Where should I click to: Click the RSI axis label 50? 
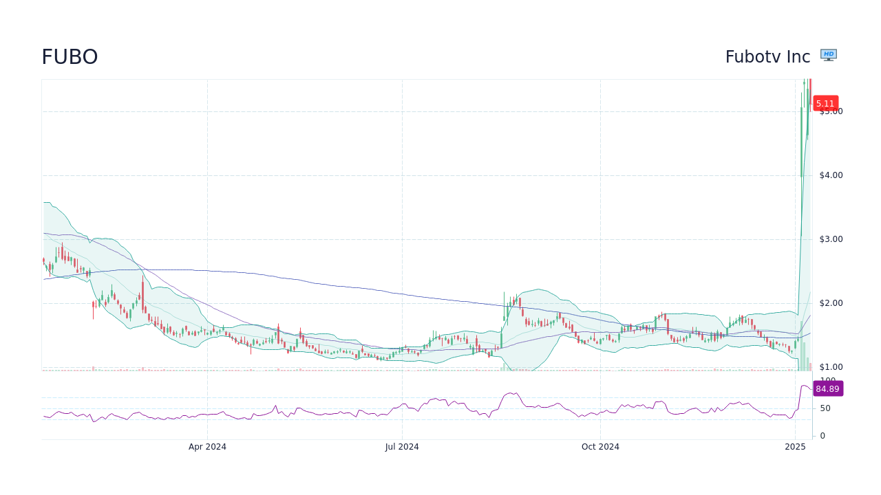click(825, 408)
